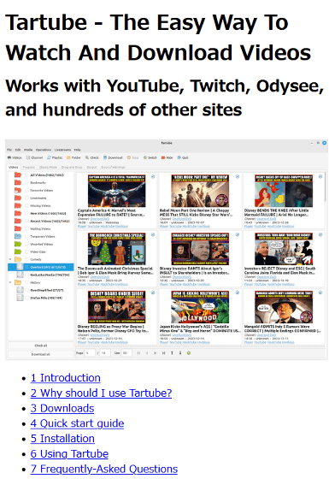Open the Help menu

coord(78,150)
